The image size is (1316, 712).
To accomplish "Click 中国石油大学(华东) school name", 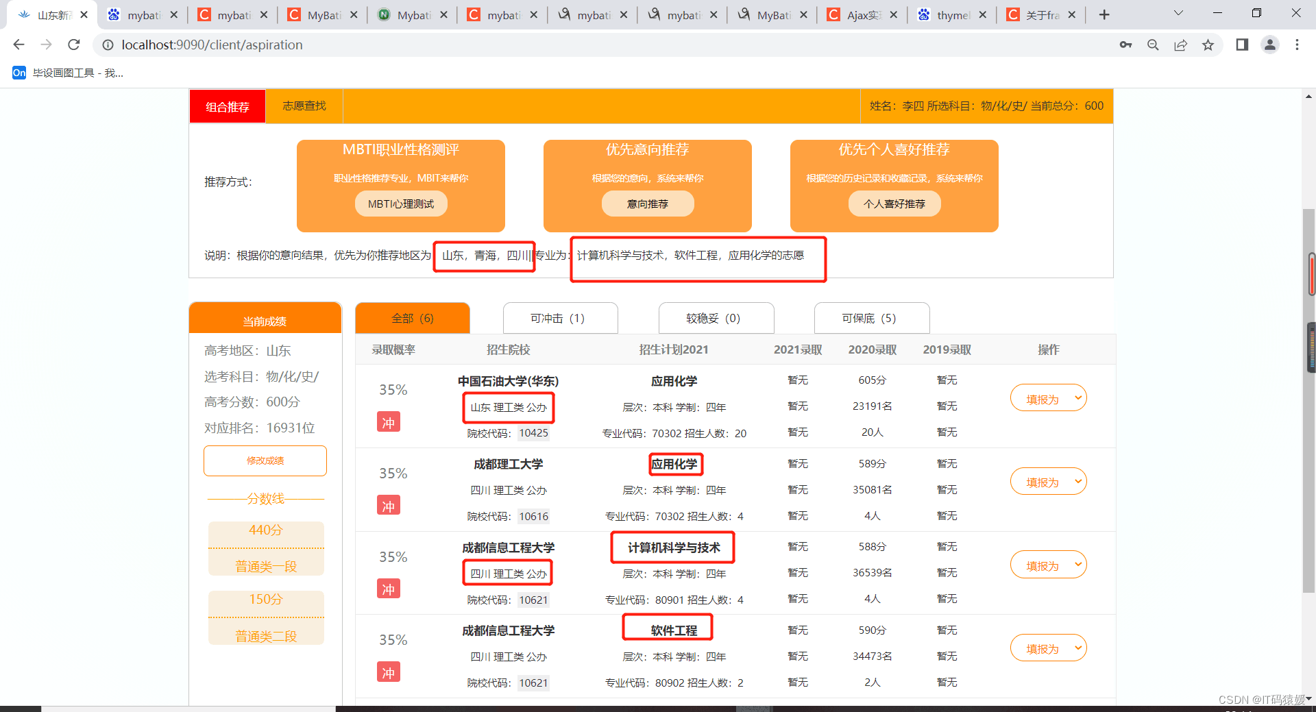I will pos(508,381).
